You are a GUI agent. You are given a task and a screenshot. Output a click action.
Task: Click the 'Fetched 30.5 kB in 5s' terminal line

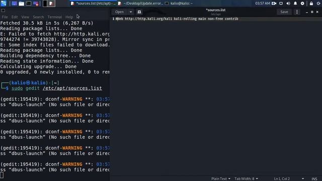coord(47,23)
